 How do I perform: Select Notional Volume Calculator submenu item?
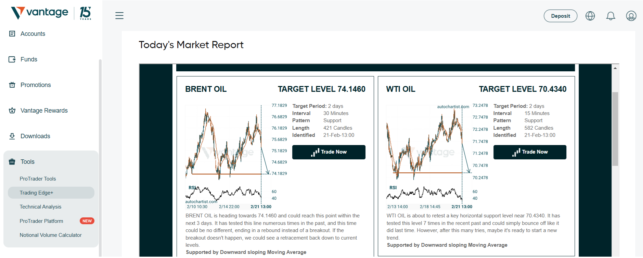click(x=51, y=235)
